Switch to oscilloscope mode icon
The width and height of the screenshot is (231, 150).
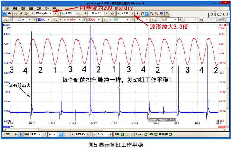5,13
